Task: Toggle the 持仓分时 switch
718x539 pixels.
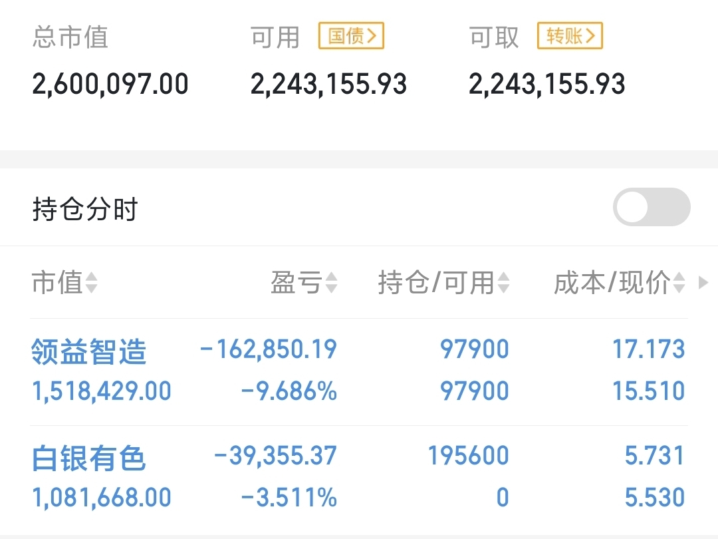Action: click(652, 207)
